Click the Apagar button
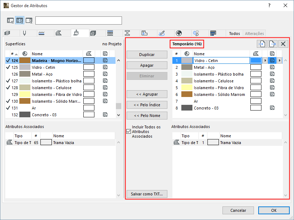Screen dimensions: 294x220 point(147,65)
